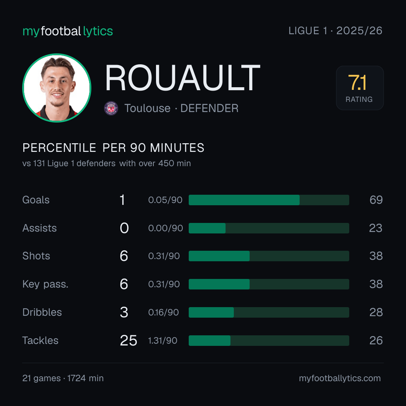The image size is (406, 406).
Task: Click the Goals stat label
Action: click(x=36, y=200)
